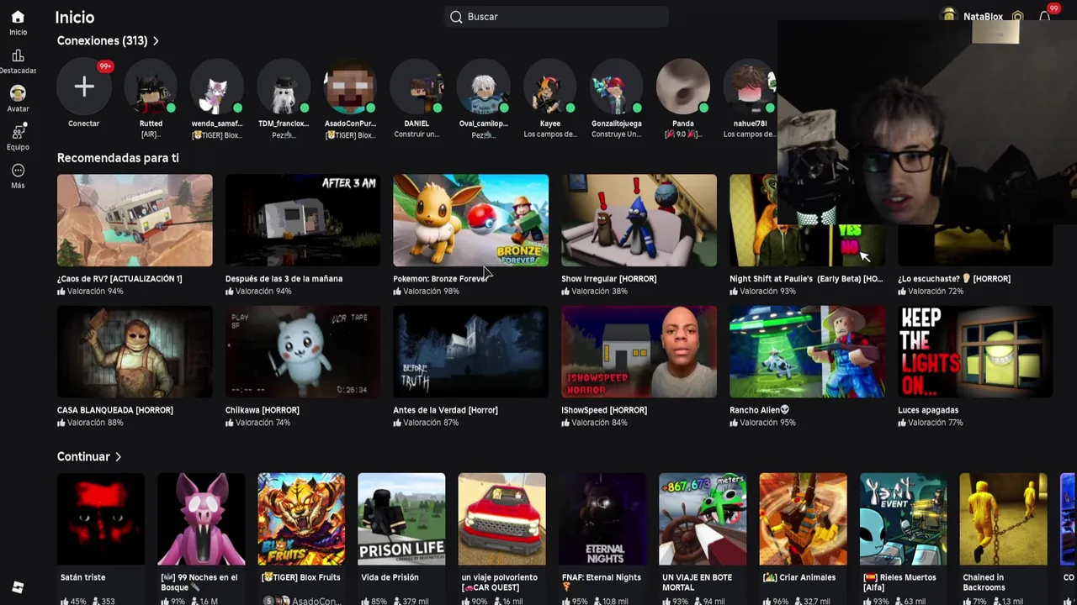Open FNAF: Eternal Nights thumbnail

point(602,519)
